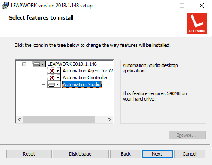212x165 pixels.
Task: Click the Reset button
Action: click(29, 154)
